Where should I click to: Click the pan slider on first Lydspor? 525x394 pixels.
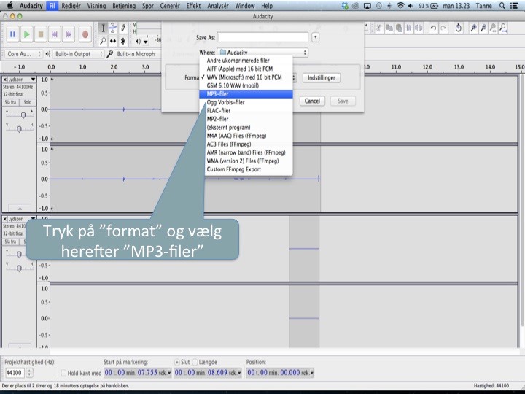coord(19,129)
